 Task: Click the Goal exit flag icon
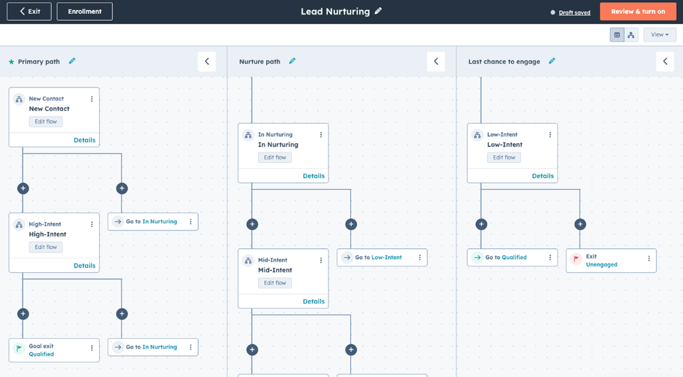coord(19,349)
